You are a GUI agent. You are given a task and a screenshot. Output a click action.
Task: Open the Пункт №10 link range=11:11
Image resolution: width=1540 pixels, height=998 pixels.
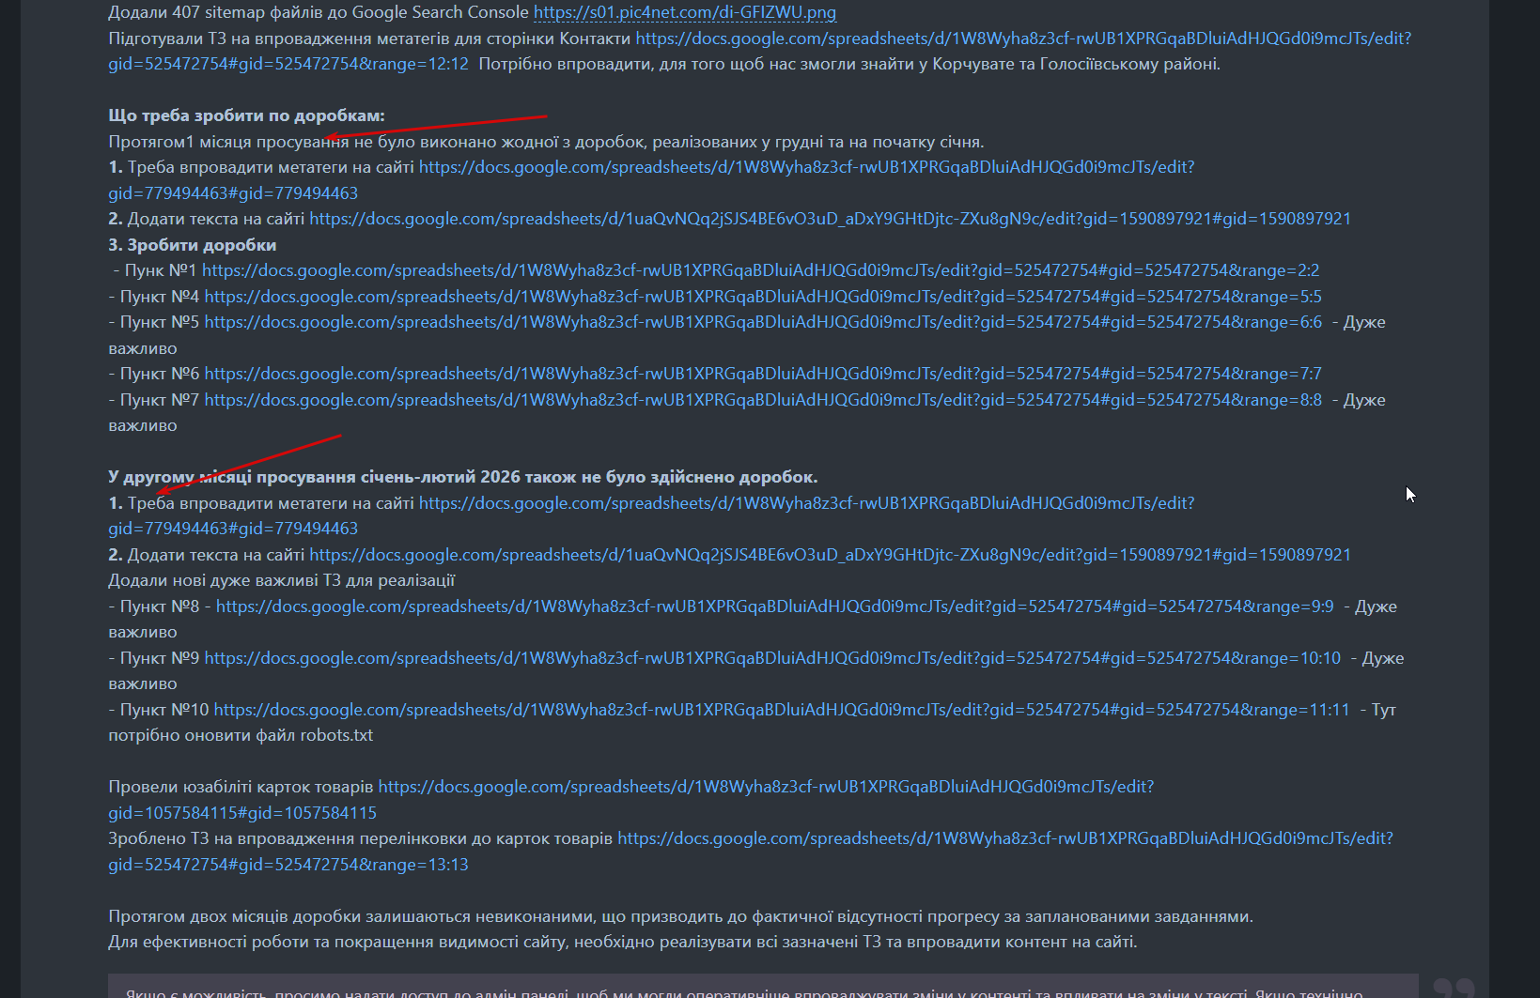tap(782, 710)
